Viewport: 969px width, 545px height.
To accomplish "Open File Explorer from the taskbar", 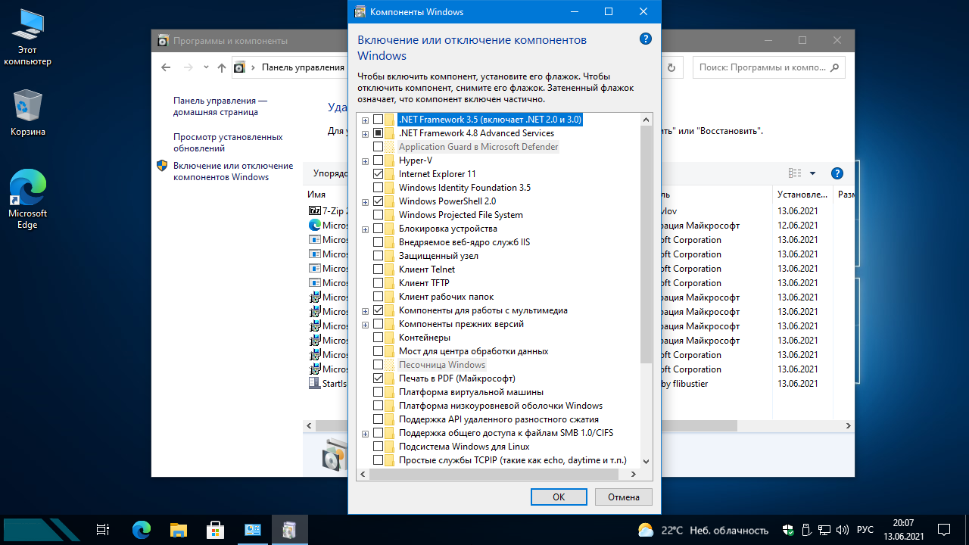I will point(178,529).
